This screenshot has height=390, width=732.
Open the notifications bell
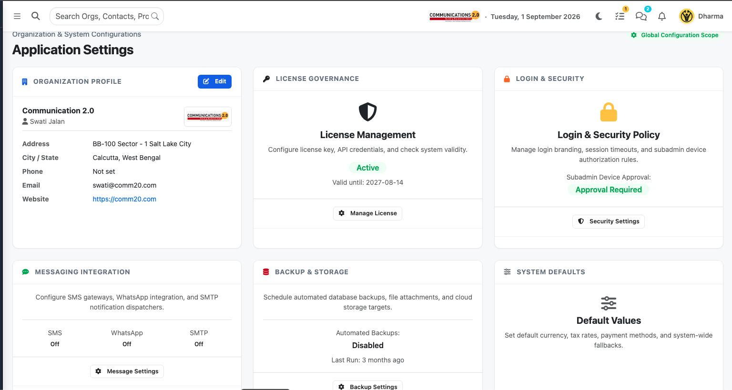[662, 16]
